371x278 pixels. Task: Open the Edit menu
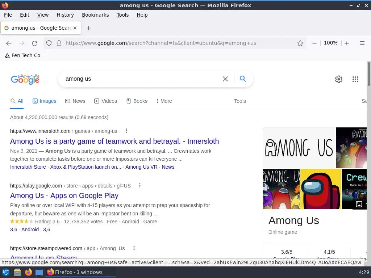pos(25,15)
